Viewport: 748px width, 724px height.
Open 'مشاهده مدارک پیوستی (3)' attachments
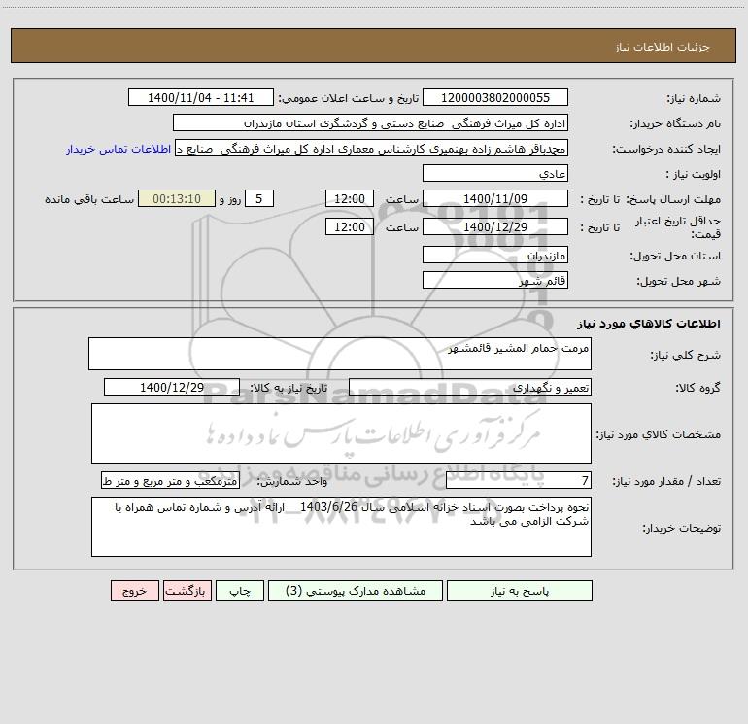tap(356, 591)
